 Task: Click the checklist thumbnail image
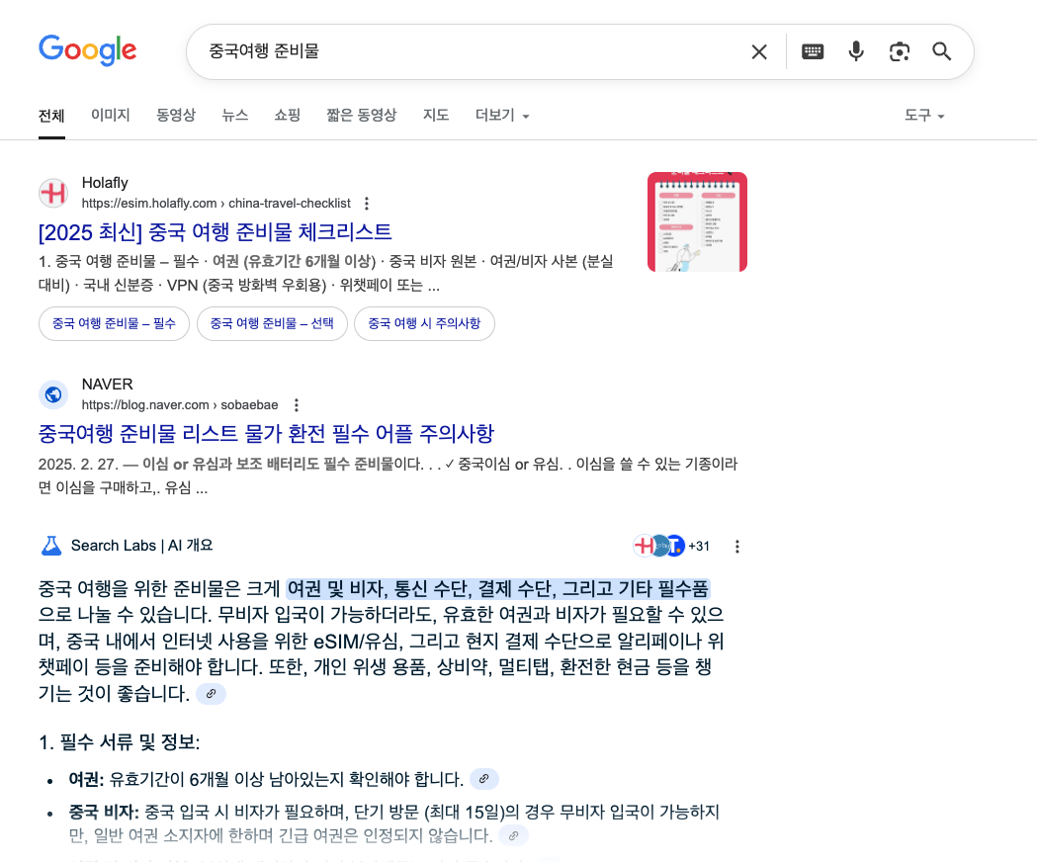[697, 221]
